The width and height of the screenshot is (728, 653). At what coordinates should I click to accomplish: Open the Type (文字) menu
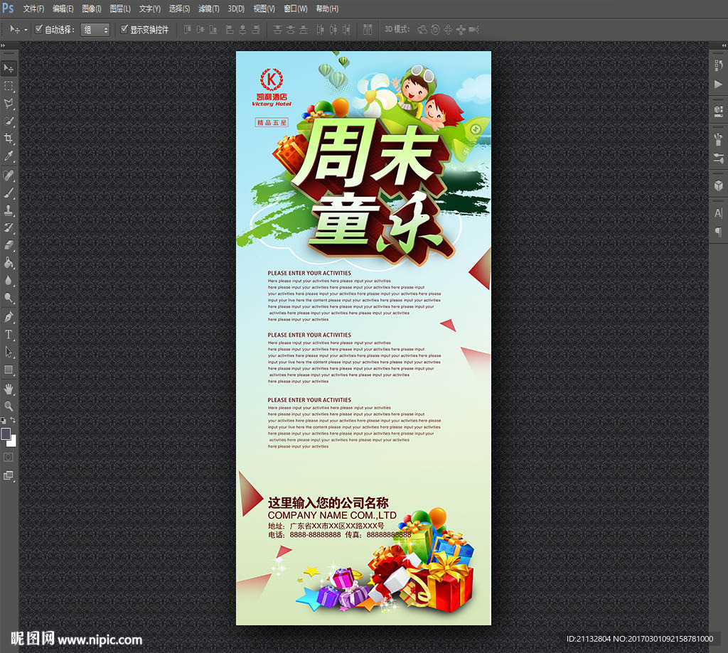coord(149,9)
